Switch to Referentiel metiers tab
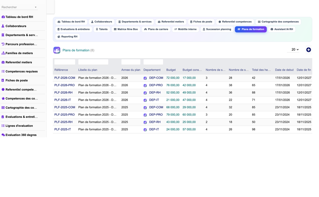319x197 pixels. pos(171,22)
